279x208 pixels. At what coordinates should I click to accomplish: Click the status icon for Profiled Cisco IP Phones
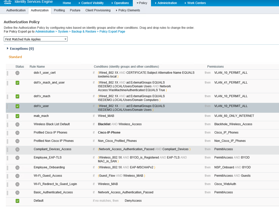pos(17,133)
